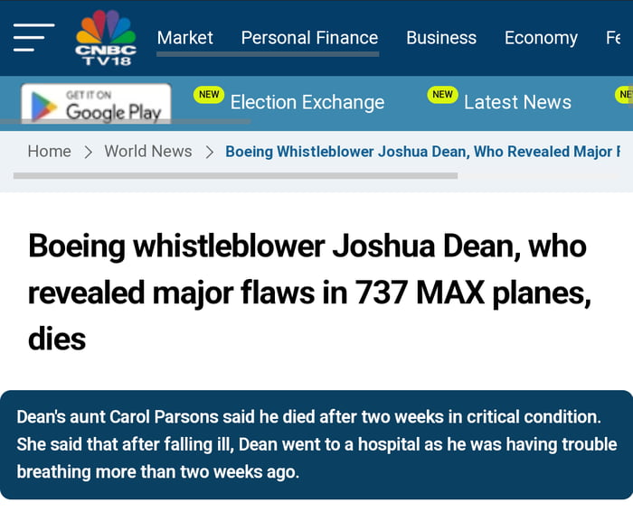Click the Boeing whistleblower article headline
The image size is (633, 530).
[x=308, y=293]
